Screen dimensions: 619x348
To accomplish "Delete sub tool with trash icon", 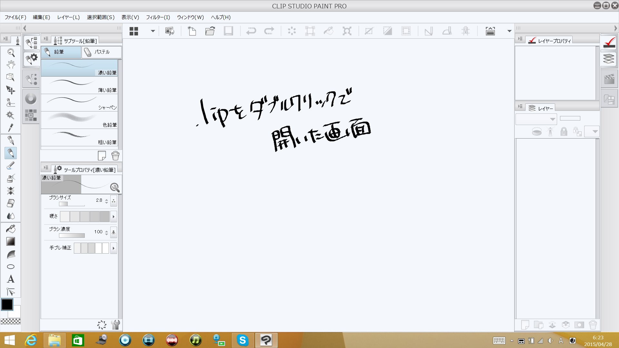I will coord(115,156).
